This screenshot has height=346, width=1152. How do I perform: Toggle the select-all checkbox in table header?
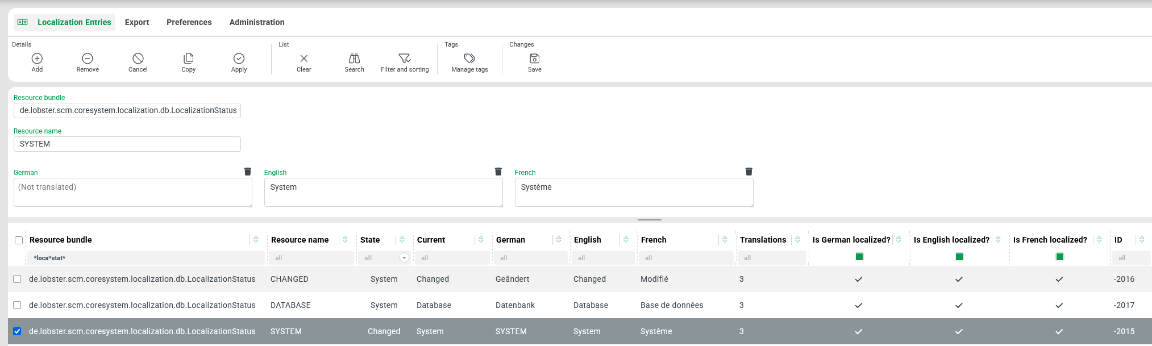[19, 240]
